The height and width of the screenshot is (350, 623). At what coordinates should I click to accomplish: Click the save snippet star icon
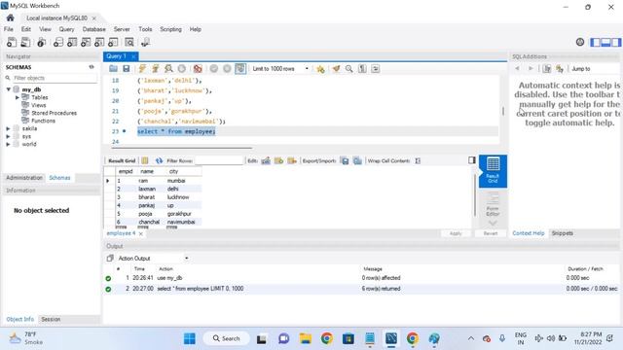coord(320,69)
